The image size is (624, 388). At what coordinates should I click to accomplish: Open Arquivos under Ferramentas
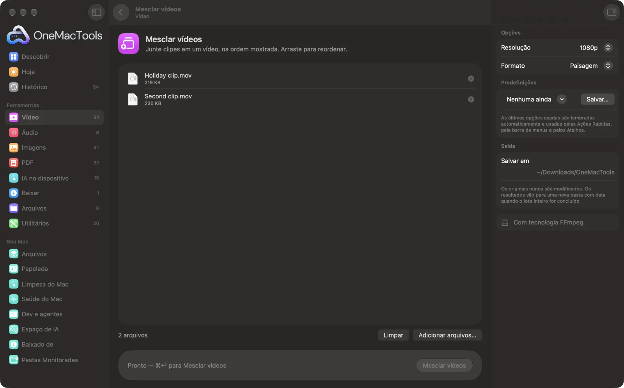(x=54, y=208)
